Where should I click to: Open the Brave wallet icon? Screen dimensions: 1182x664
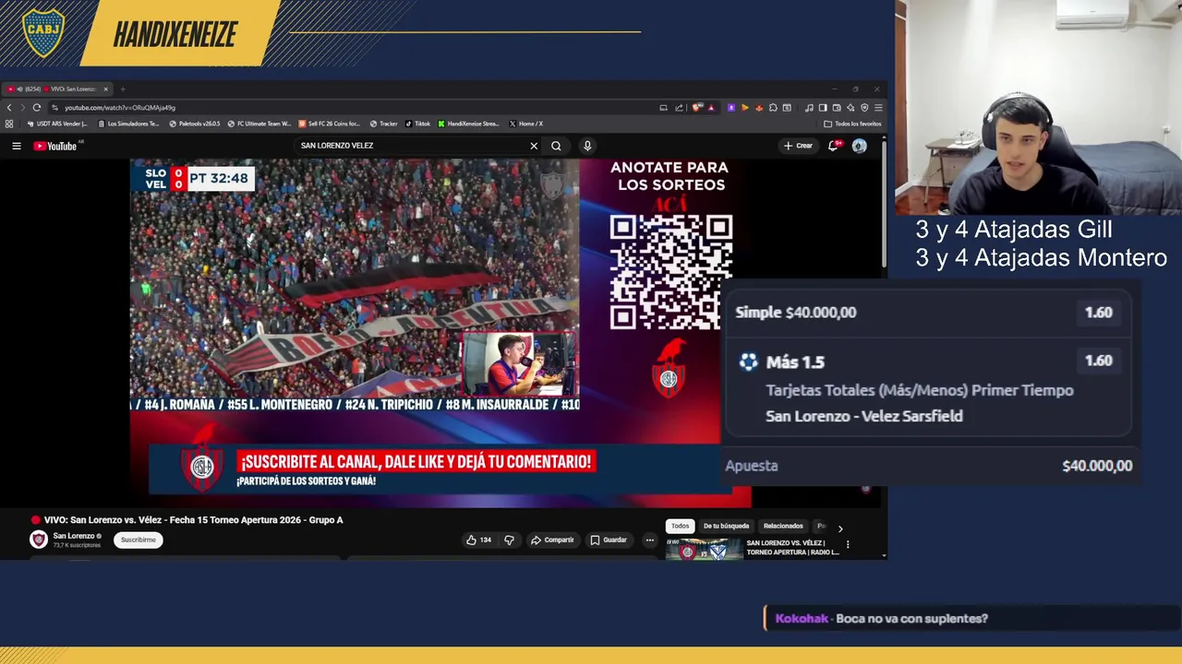point(837,108)
